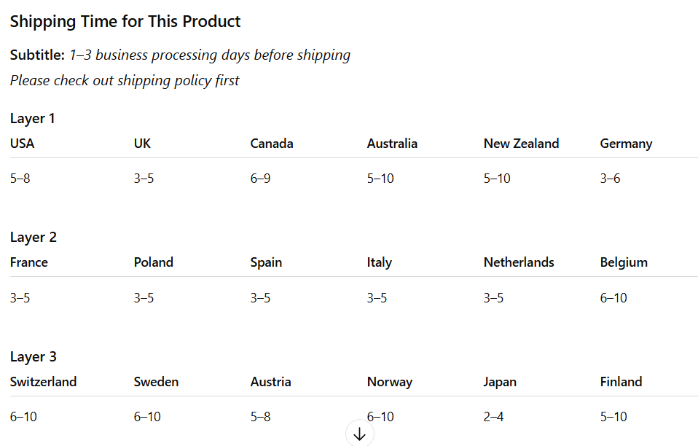The height and width of the screenshot is (446, 698).
Task: Click Japan's shipping time value 2–4
Action: [x=493, y=417]
